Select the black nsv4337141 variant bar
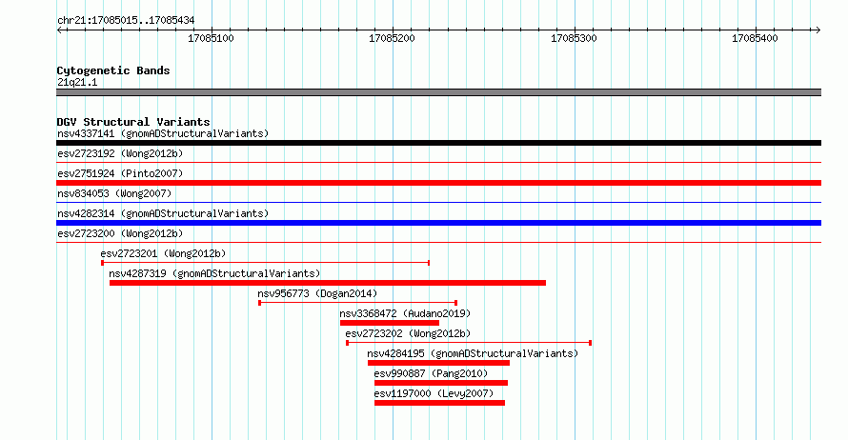Image resolution: width=848 pixels, height=440 pixels. click(438, 143)
